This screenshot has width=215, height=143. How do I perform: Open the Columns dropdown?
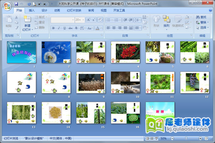(138, 28)
